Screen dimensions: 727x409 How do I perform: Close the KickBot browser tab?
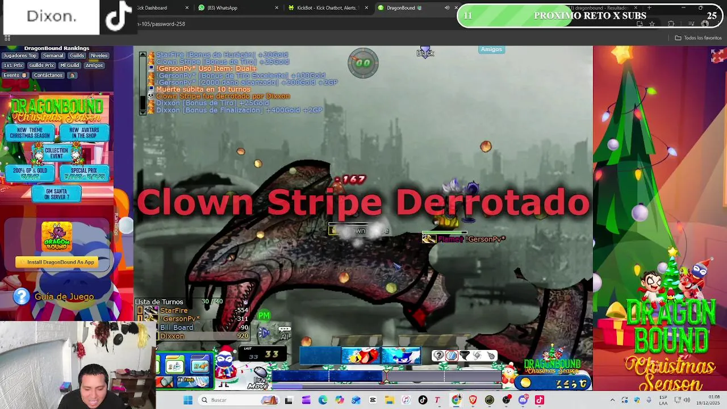coord(366,8)
